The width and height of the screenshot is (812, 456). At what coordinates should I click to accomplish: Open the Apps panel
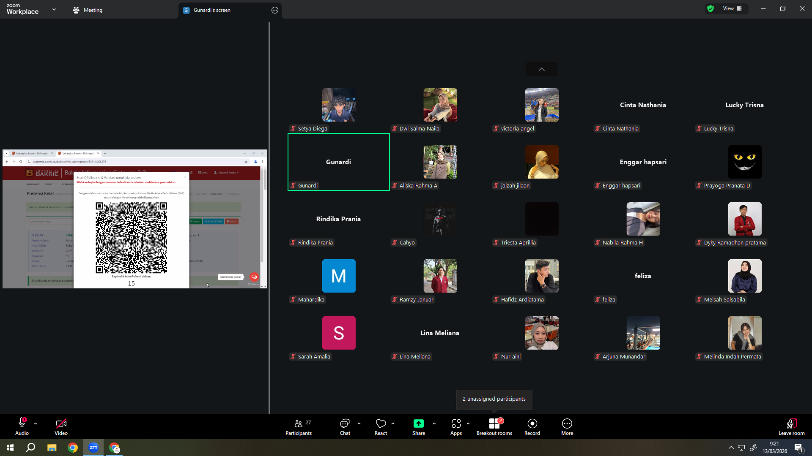pyautogui.click(x=456, y=426)
